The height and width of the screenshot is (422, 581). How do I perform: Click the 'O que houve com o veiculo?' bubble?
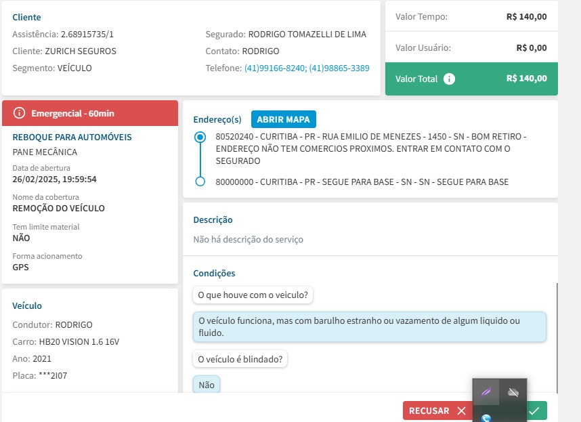tap(253, 295)
